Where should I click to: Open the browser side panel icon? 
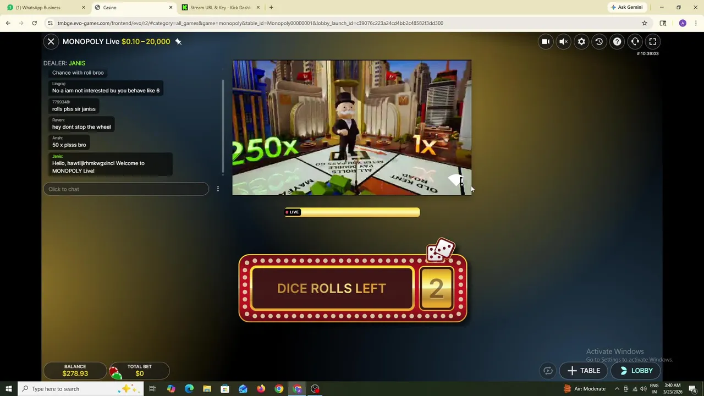(663, 23)
